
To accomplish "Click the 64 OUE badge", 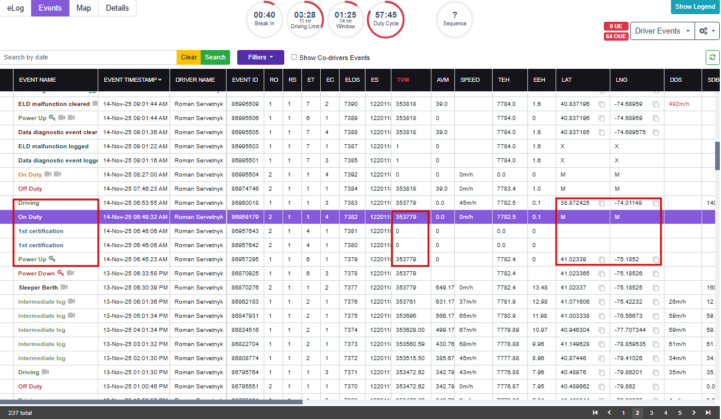I will tap(616, 36).
